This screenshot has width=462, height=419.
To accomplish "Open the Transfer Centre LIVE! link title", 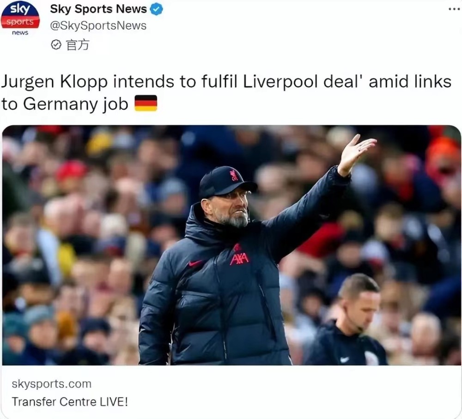I will (x=70, y=401).
